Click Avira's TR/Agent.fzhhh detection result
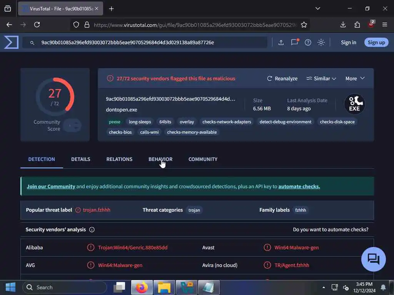The image size is (394, 295). (x=292, y=265)
